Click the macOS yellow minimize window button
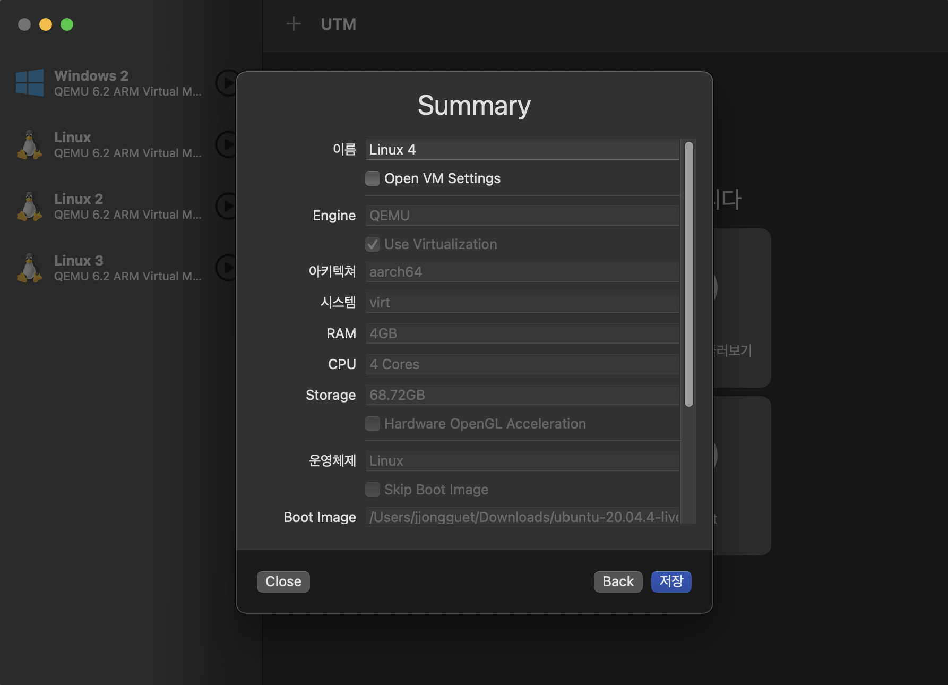 [x=46, y=24]
